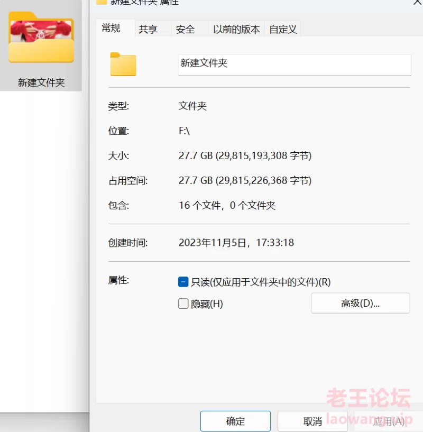Click the 类型: label
The image size is (423, 432).
[x=118, y=106]
